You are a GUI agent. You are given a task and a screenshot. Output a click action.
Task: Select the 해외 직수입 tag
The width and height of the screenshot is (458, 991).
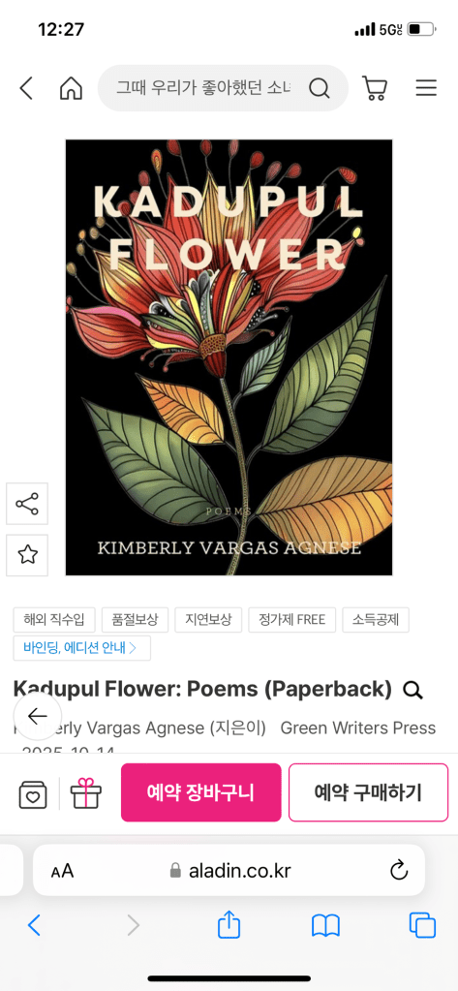54,620
